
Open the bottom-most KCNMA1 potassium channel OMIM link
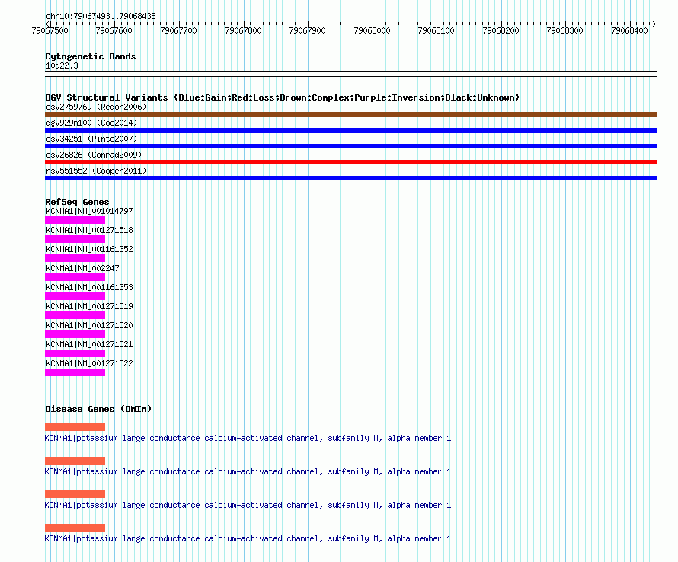(x=248, y=539)
